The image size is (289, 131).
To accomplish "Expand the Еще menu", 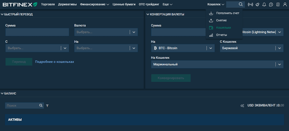I will tap(168, 4).
